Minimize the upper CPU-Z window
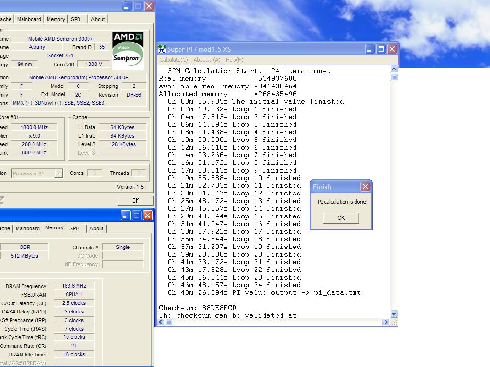Image resolution: width=490 pixels, height=367 pixels. (x=126, y=6)
